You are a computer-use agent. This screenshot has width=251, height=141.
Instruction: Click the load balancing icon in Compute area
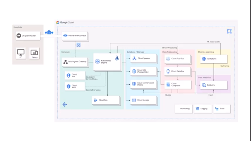pos(65,105)
